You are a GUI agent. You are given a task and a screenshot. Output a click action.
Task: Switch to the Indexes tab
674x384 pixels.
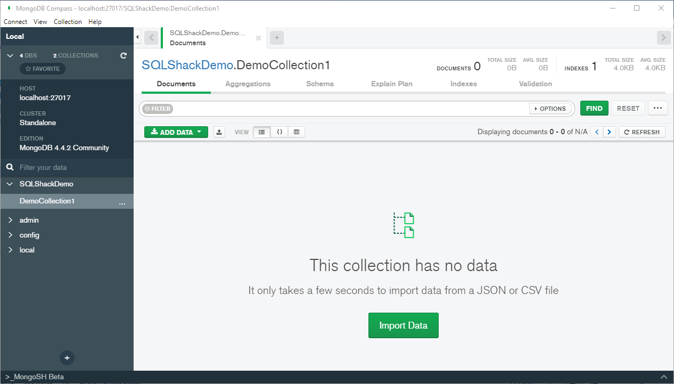click(x=464, y=84)
